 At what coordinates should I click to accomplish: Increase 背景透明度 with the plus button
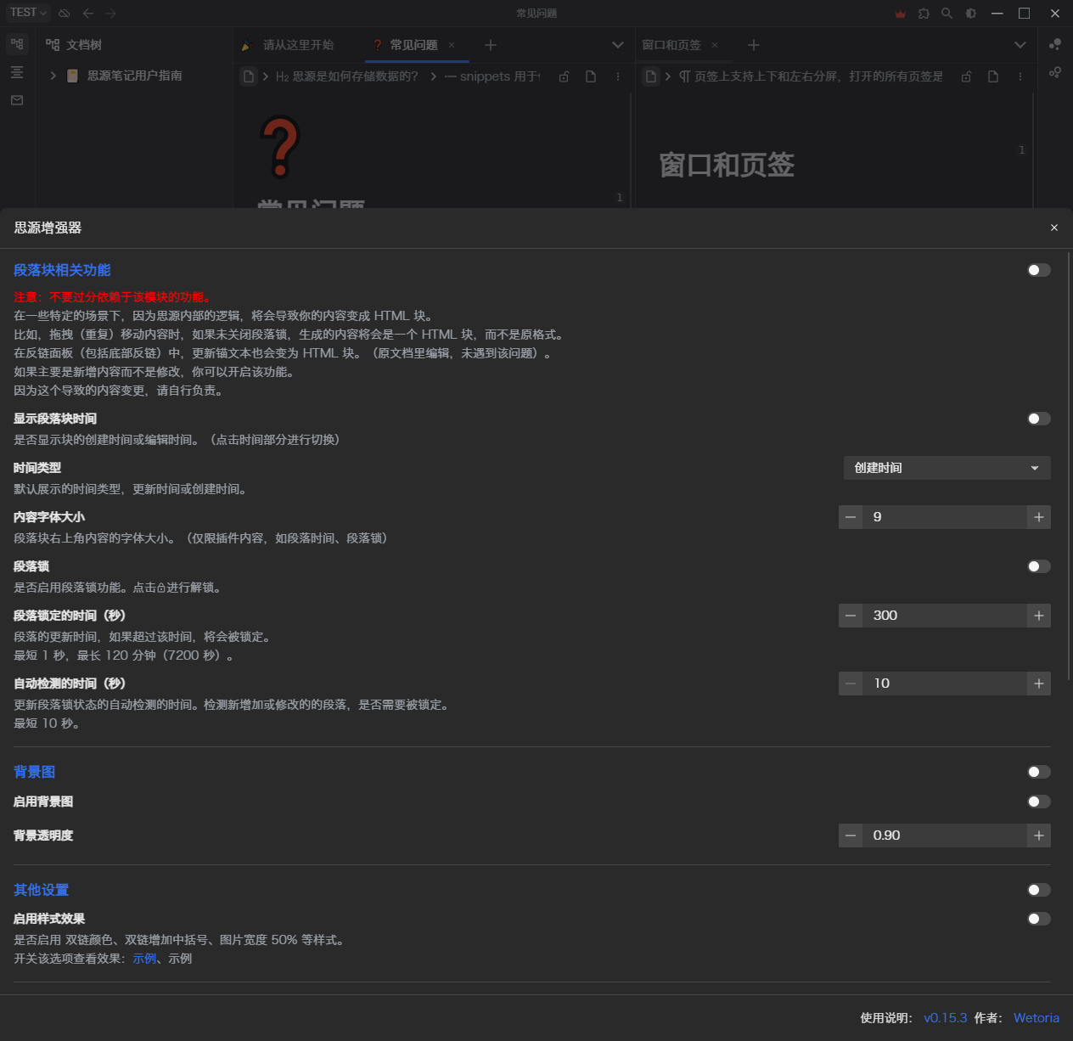coord(1039,836)
